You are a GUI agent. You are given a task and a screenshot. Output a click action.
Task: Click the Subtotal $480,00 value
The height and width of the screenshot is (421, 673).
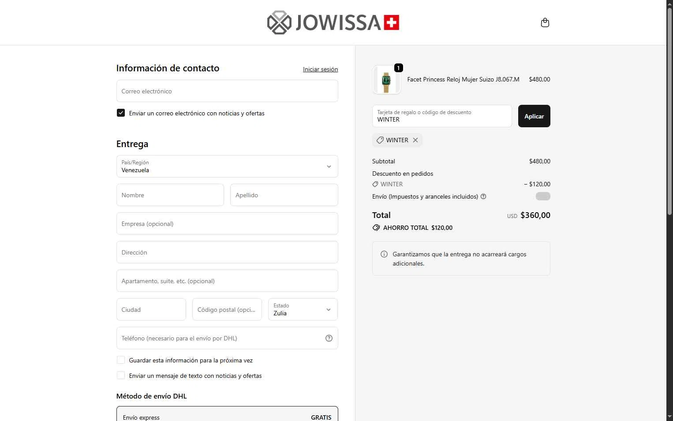(x=540, y=161)
